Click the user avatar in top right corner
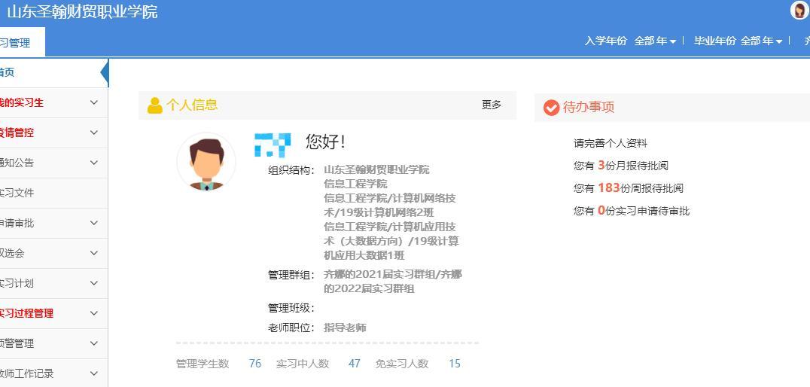The width and height of the screenshot is (810, 387). [x=799, y=10]
